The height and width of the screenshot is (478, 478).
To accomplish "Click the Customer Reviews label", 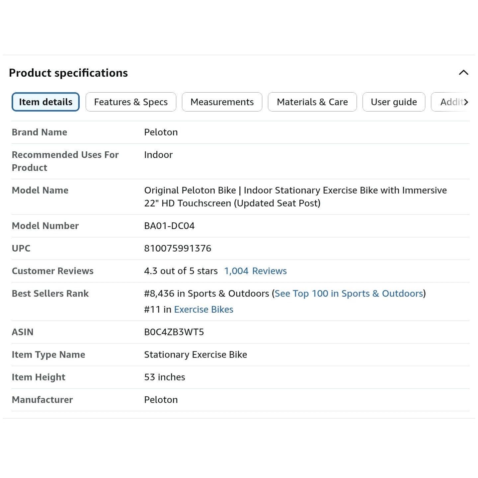I will coord(53,271).
